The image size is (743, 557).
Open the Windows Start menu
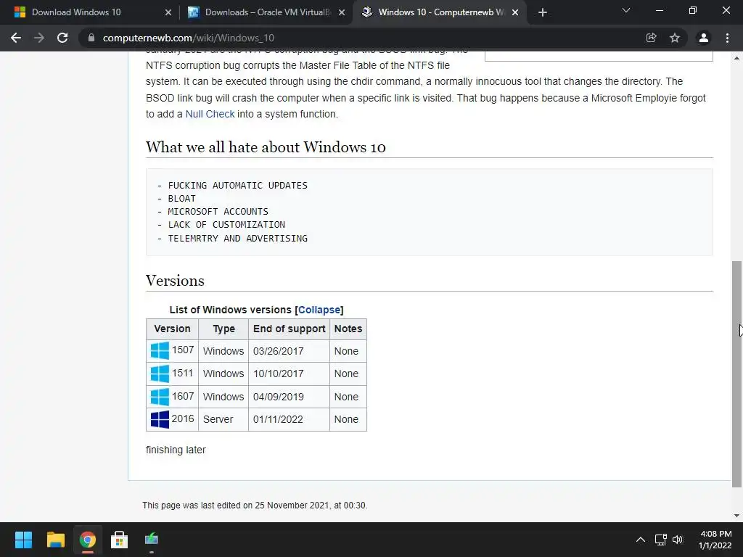(x=23, y=540)
